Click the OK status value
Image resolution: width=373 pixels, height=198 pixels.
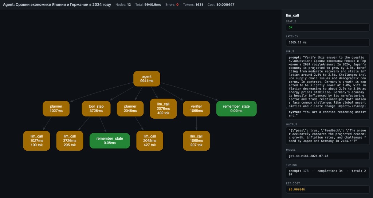pos(327,27)
